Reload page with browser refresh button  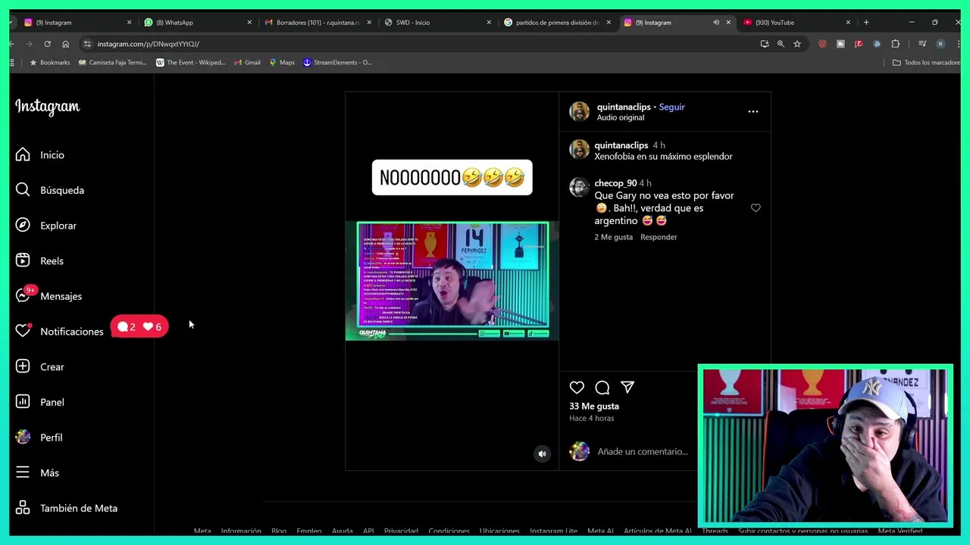click(47, 44)
